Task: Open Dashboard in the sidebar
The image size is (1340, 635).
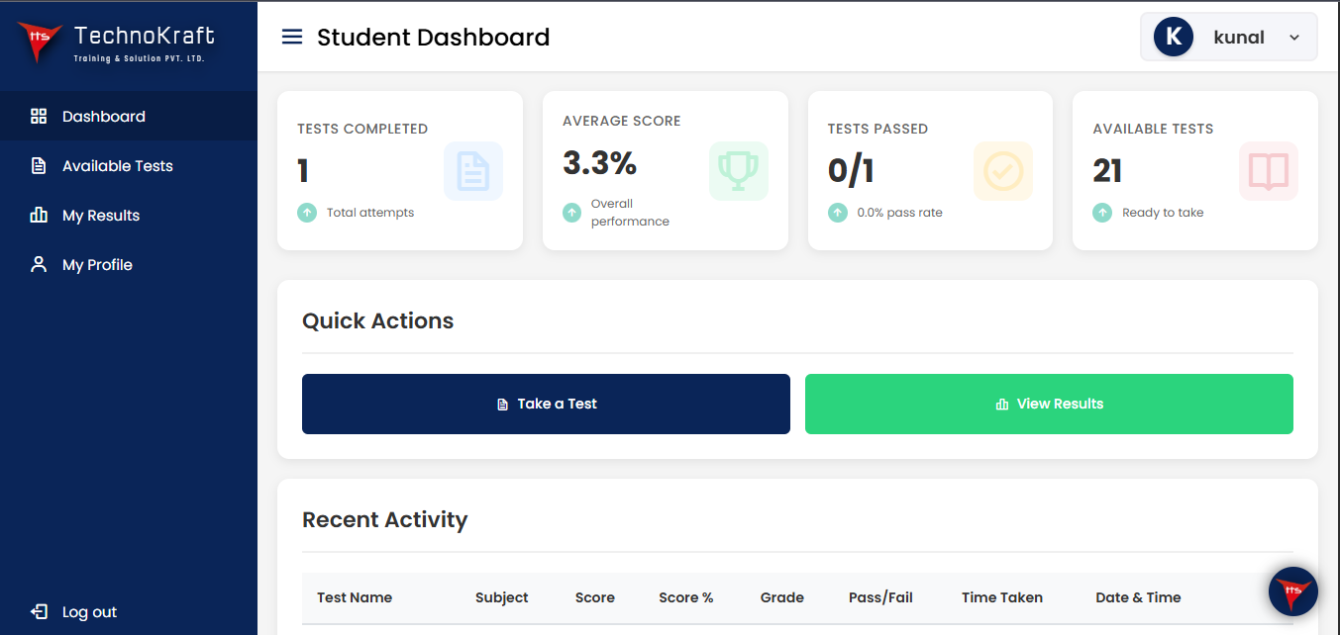Action: coord(103,117)
